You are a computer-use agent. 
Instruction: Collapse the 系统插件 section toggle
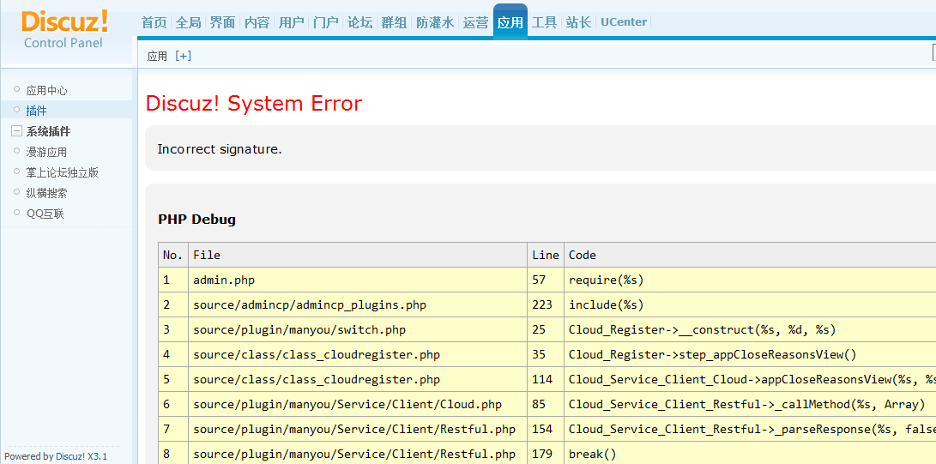coord(16,132)
